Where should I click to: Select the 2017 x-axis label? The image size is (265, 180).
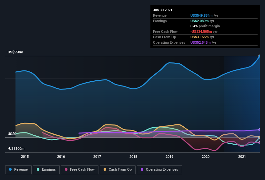(97, 157)
